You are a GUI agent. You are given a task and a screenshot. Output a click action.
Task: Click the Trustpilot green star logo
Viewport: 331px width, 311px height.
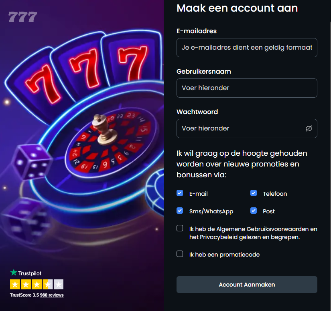pos(14,273)
